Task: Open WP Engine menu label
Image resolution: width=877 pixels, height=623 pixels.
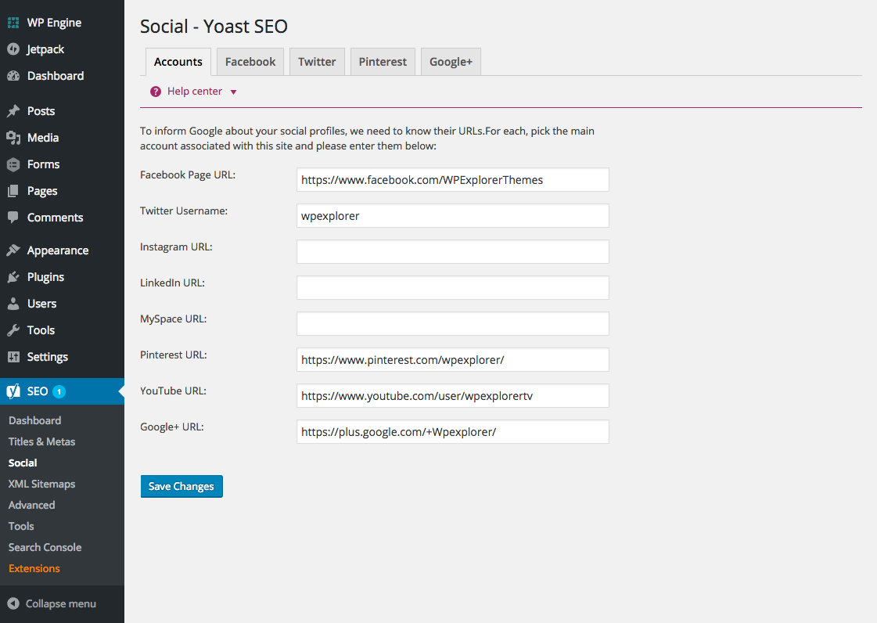Action: [54, 23]
